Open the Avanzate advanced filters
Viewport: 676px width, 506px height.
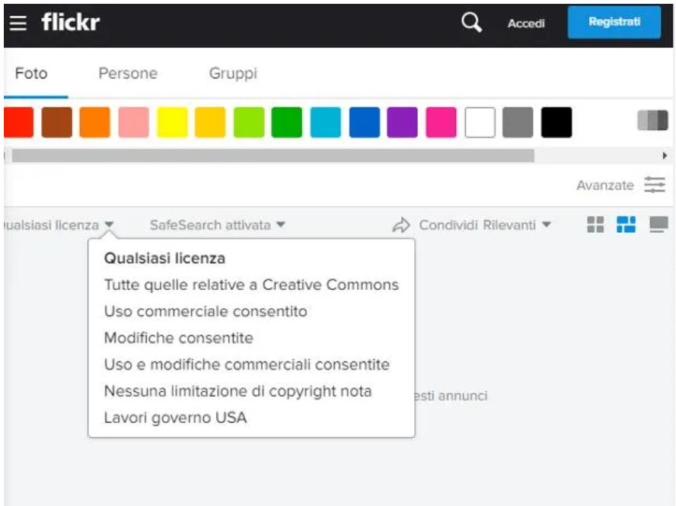pos(605,186)
